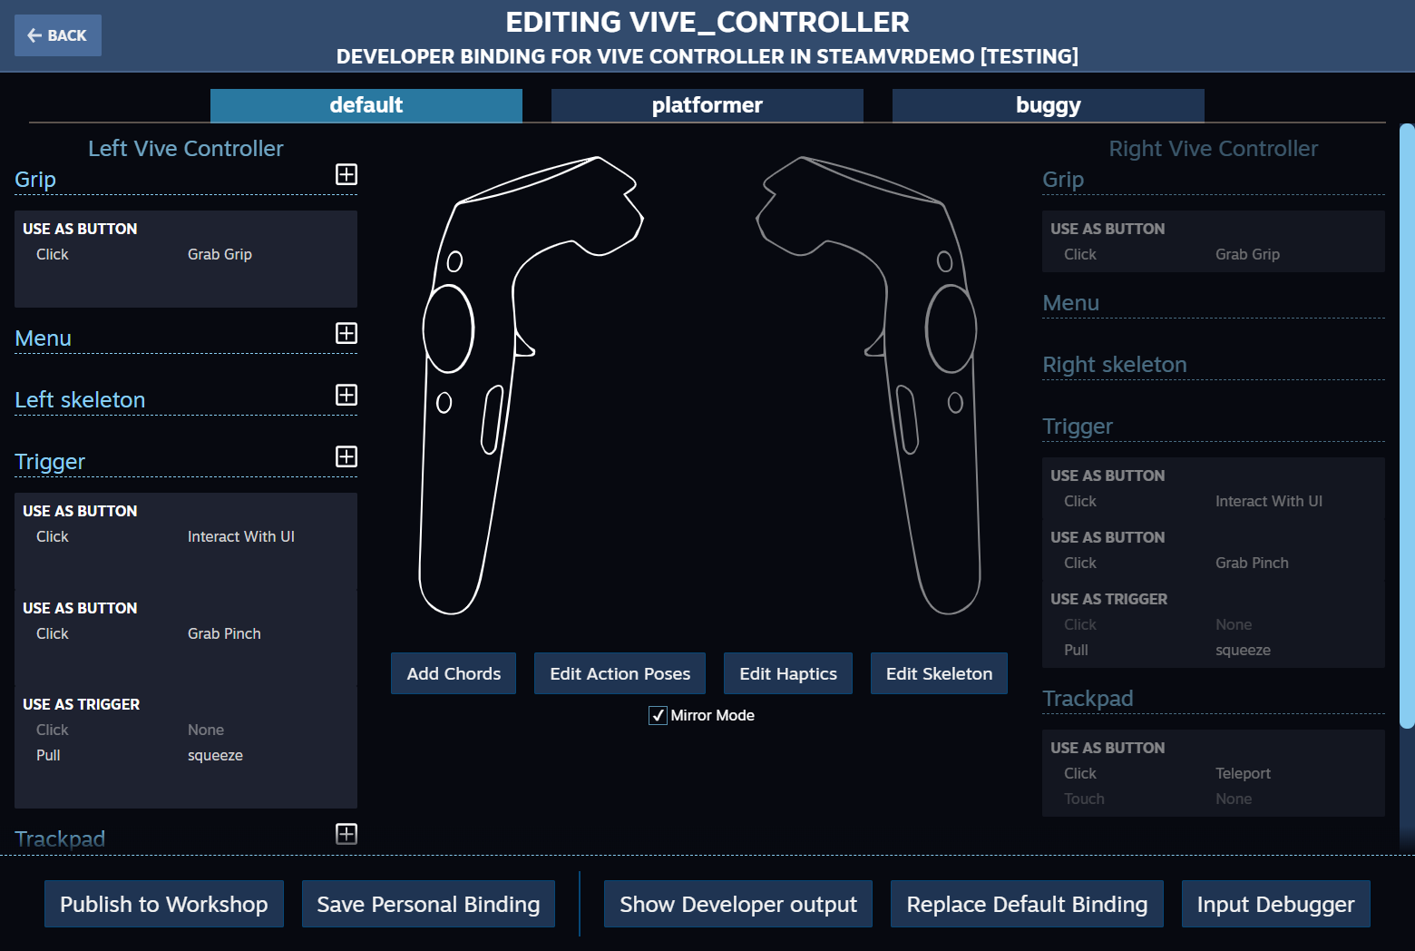Open left Grip USE AS BUTTON binding

tap(186, 259)
